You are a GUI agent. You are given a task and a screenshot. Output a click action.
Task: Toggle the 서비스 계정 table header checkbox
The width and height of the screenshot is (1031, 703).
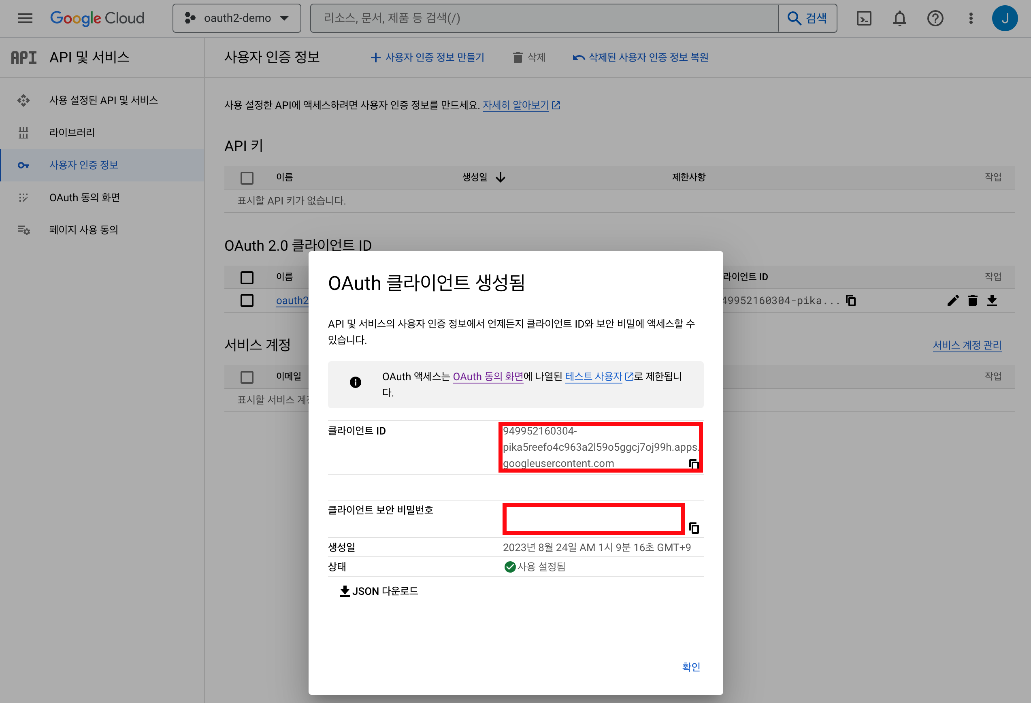click(247, 377)
